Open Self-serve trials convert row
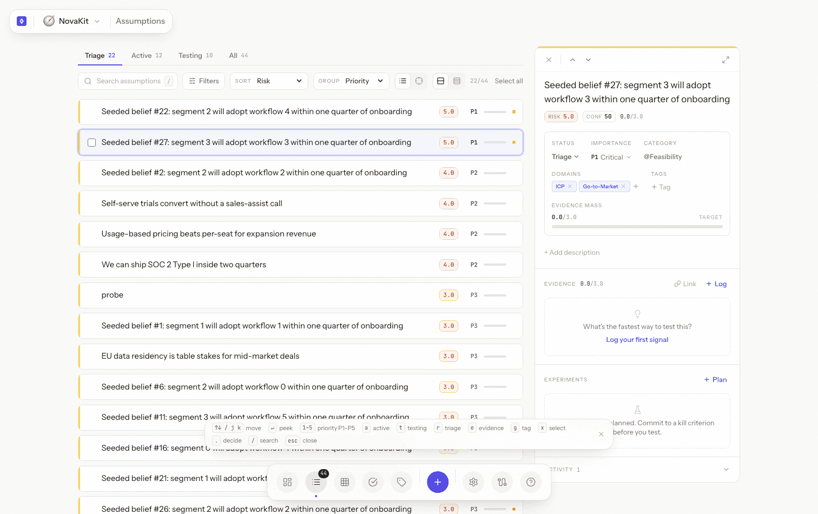Viewport: 818px width, 514px height. 301,203
